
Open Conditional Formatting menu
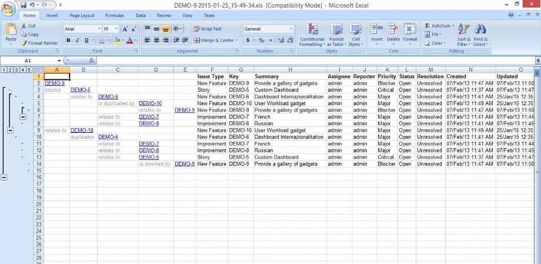click(312, 35)
